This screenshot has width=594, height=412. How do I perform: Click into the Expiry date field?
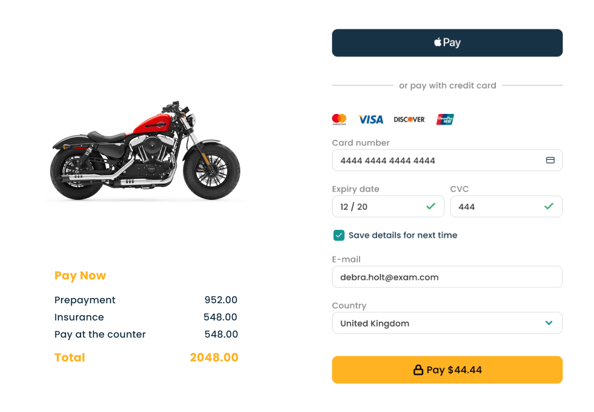pos(388,206)
